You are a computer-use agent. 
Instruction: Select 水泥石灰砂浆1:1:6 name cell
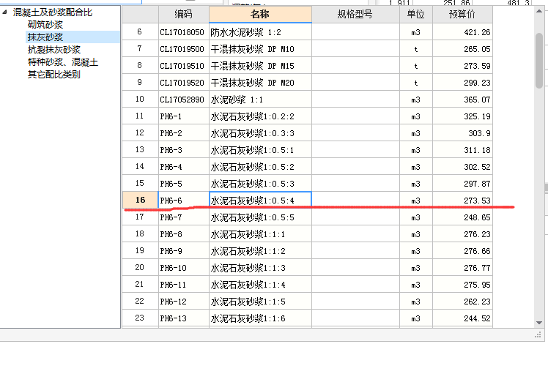click(260, 318)
